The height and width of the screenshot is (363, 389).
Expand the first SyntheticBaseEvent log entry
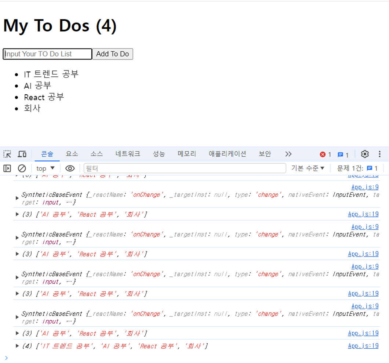[17, 198]
